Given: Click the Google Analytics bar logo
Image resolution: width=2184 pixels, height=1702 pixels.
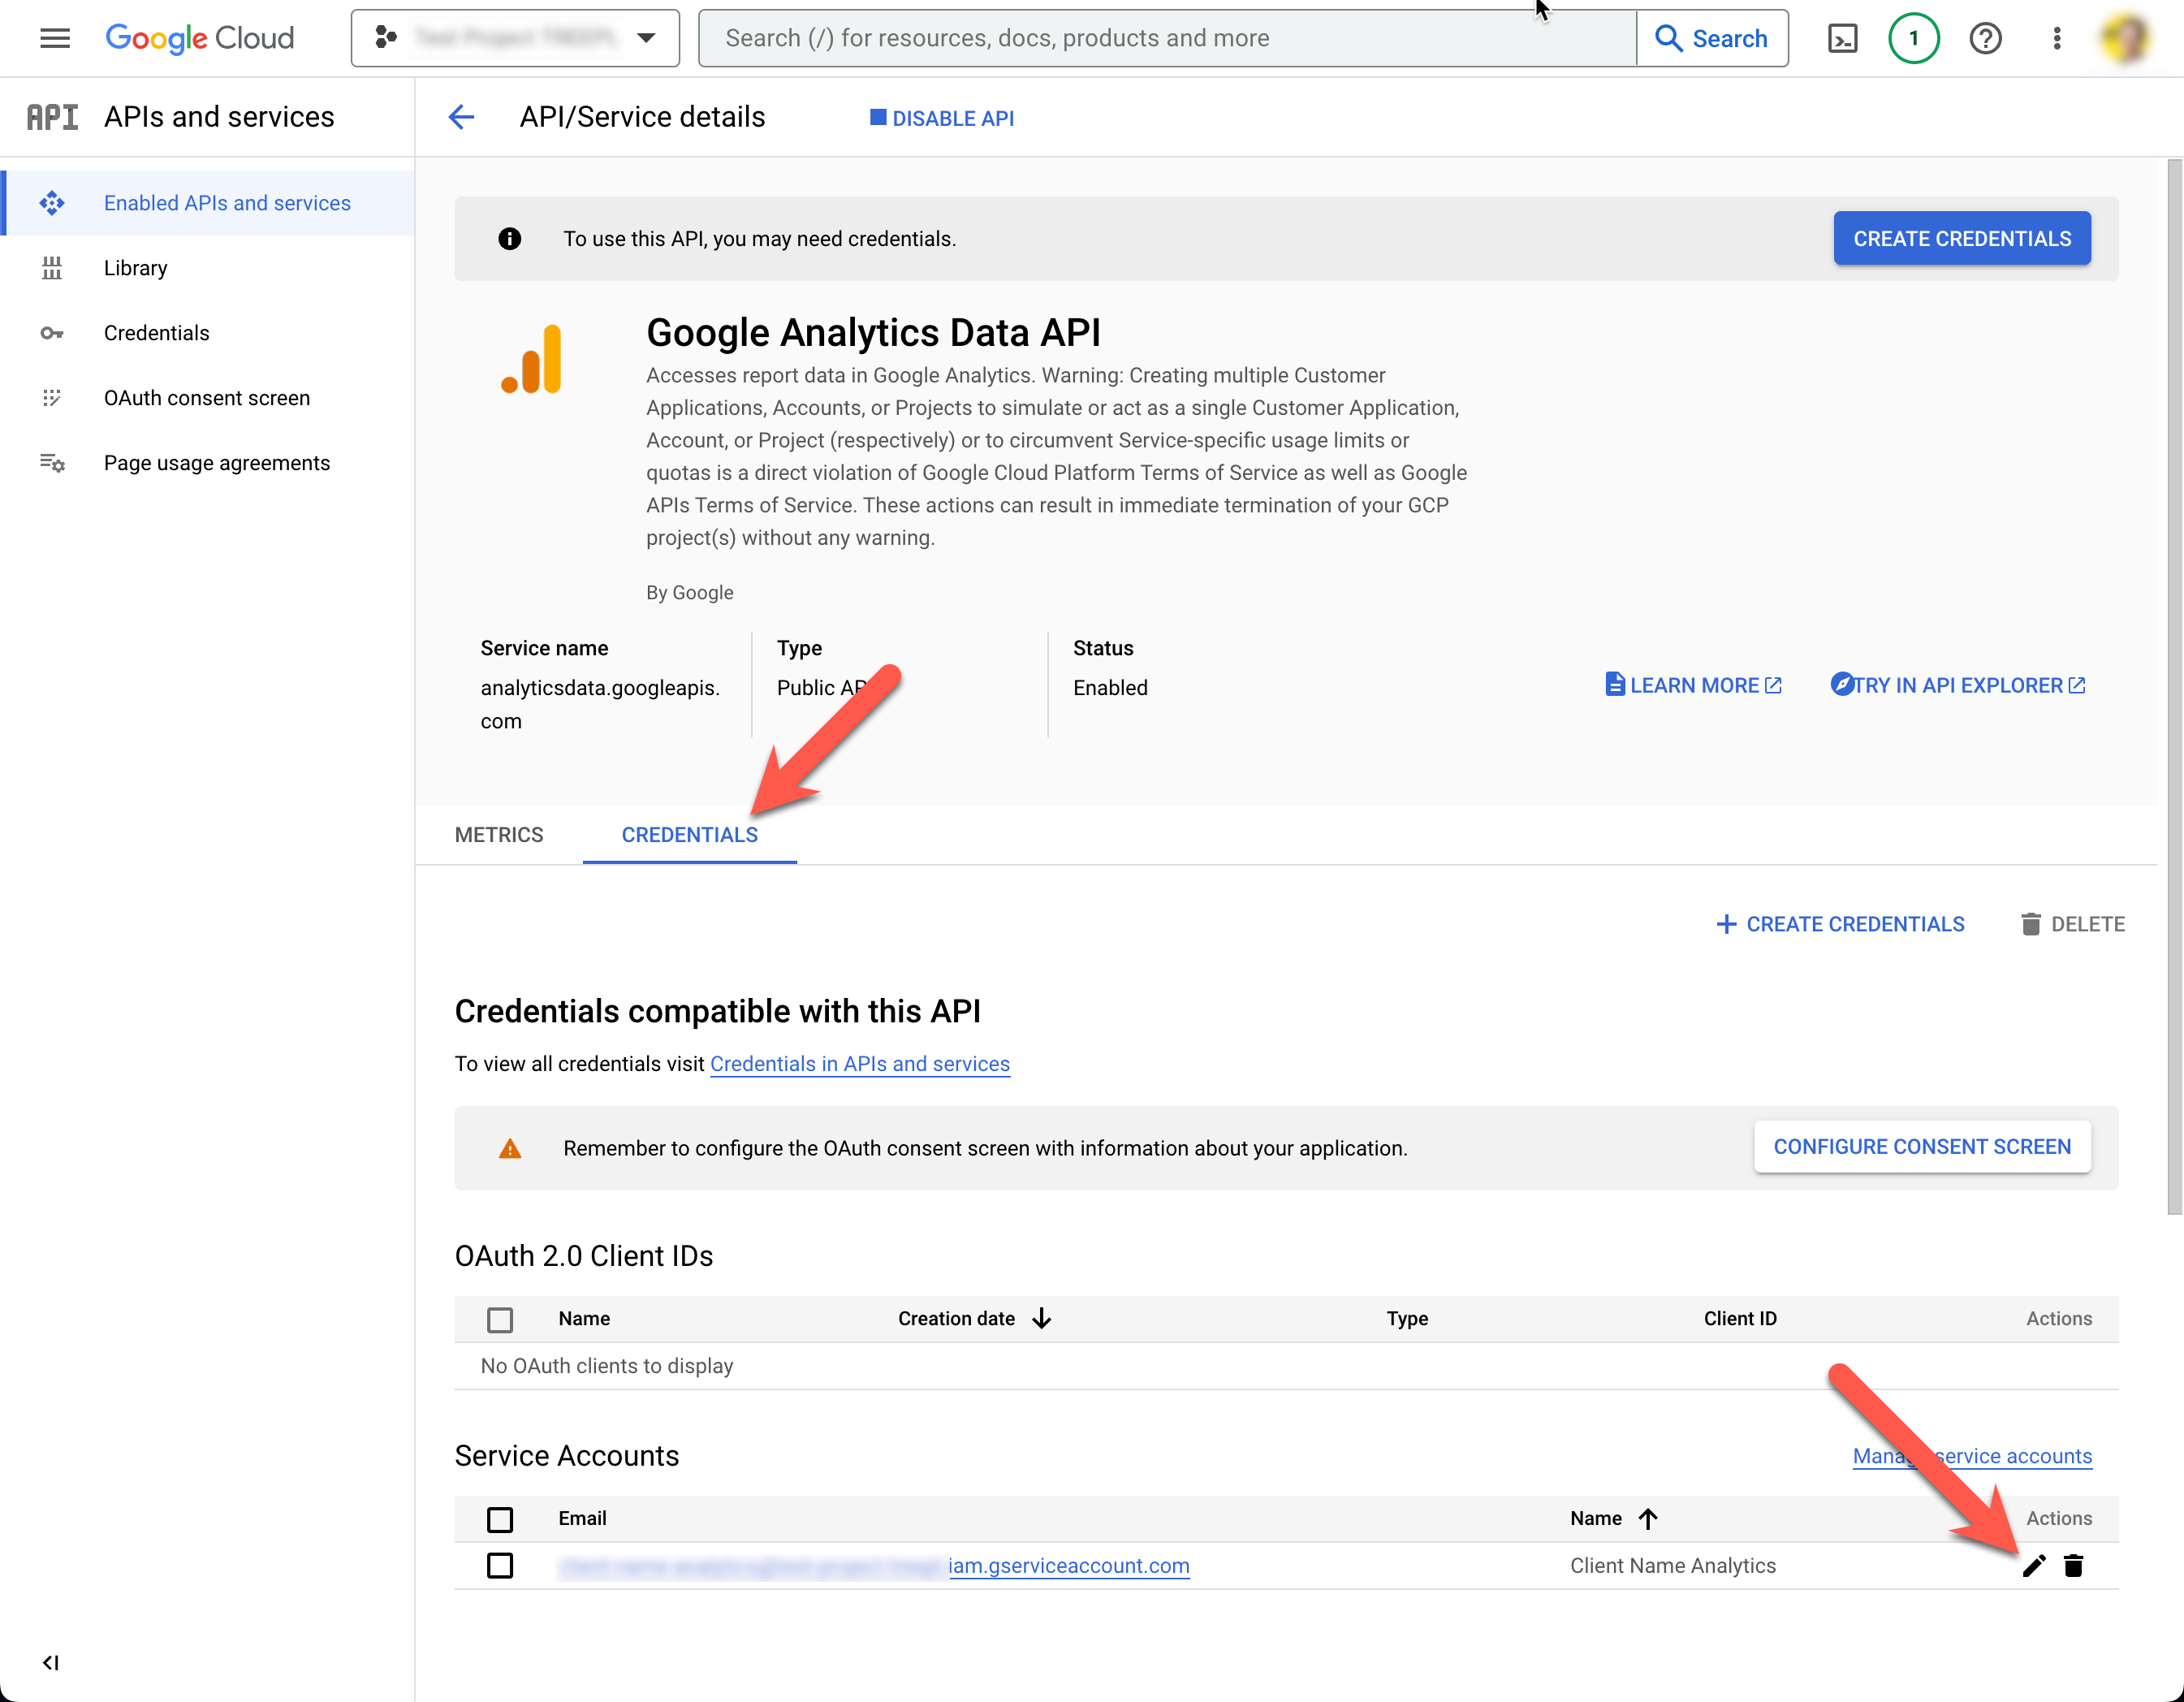Looking at the screenshot, I should 532,359.
